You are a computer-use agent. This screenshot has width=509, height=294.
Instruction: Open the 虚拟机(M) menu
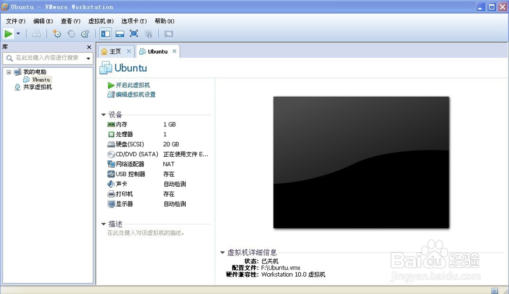pos(101,21)
